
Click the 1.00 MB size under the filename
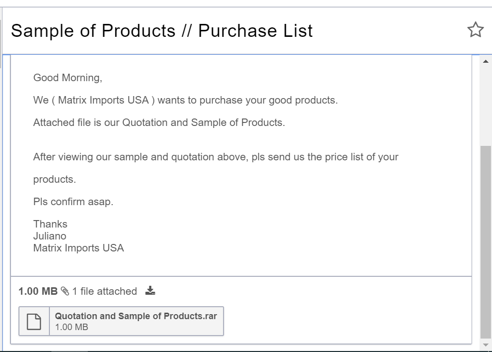[71, 327]
